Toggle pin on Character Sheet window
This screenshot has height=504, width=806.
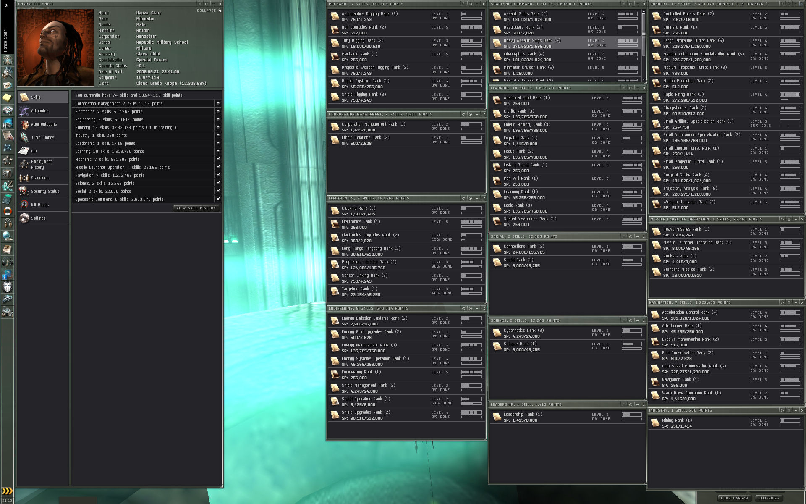coord(206,4)
